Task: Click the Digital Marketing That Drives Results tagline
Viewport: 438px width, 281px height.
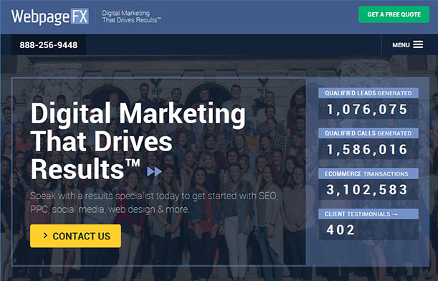Action: (x=132, y=16)
